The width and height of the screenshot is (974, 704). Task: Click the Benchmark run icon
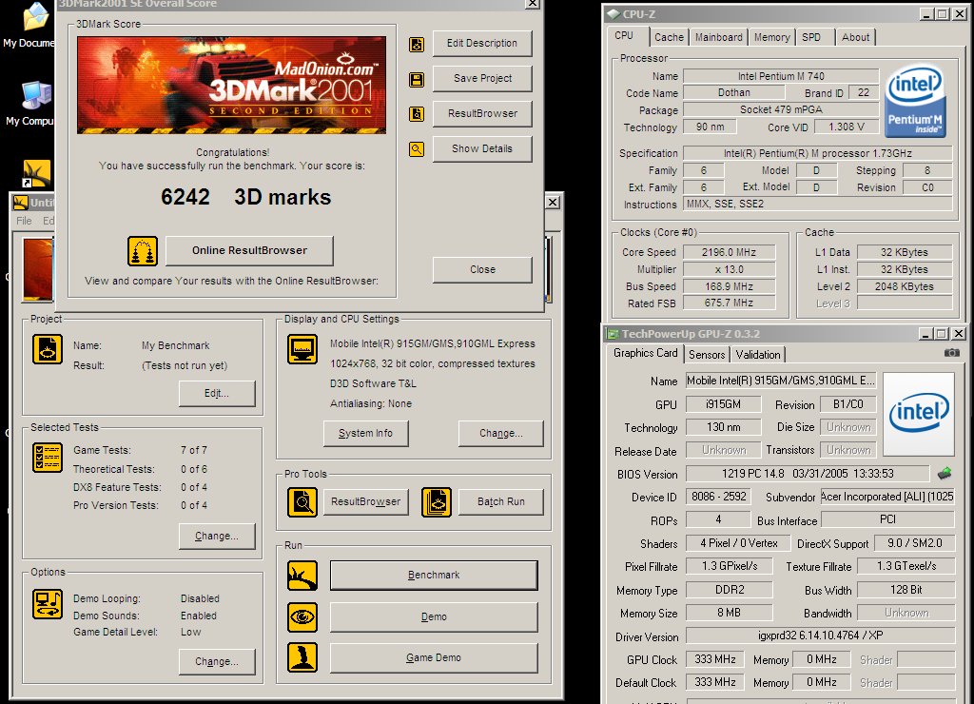[302, 576]
